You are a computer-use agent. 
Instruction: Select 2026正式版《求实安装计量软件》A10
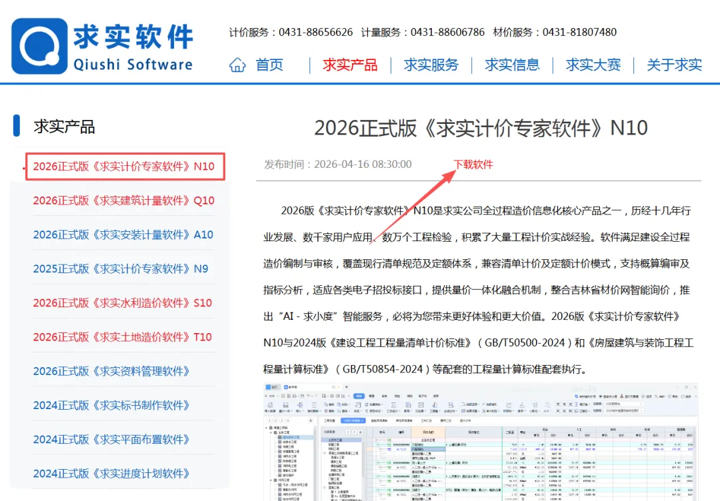coord(123,235)
